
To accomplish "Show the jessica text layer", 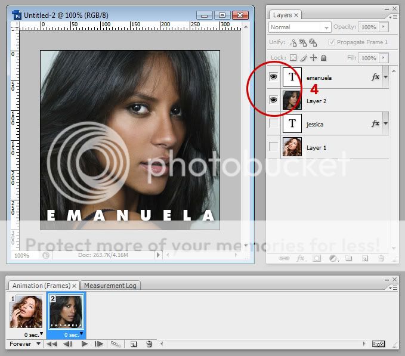I will (x=274, y=123).
